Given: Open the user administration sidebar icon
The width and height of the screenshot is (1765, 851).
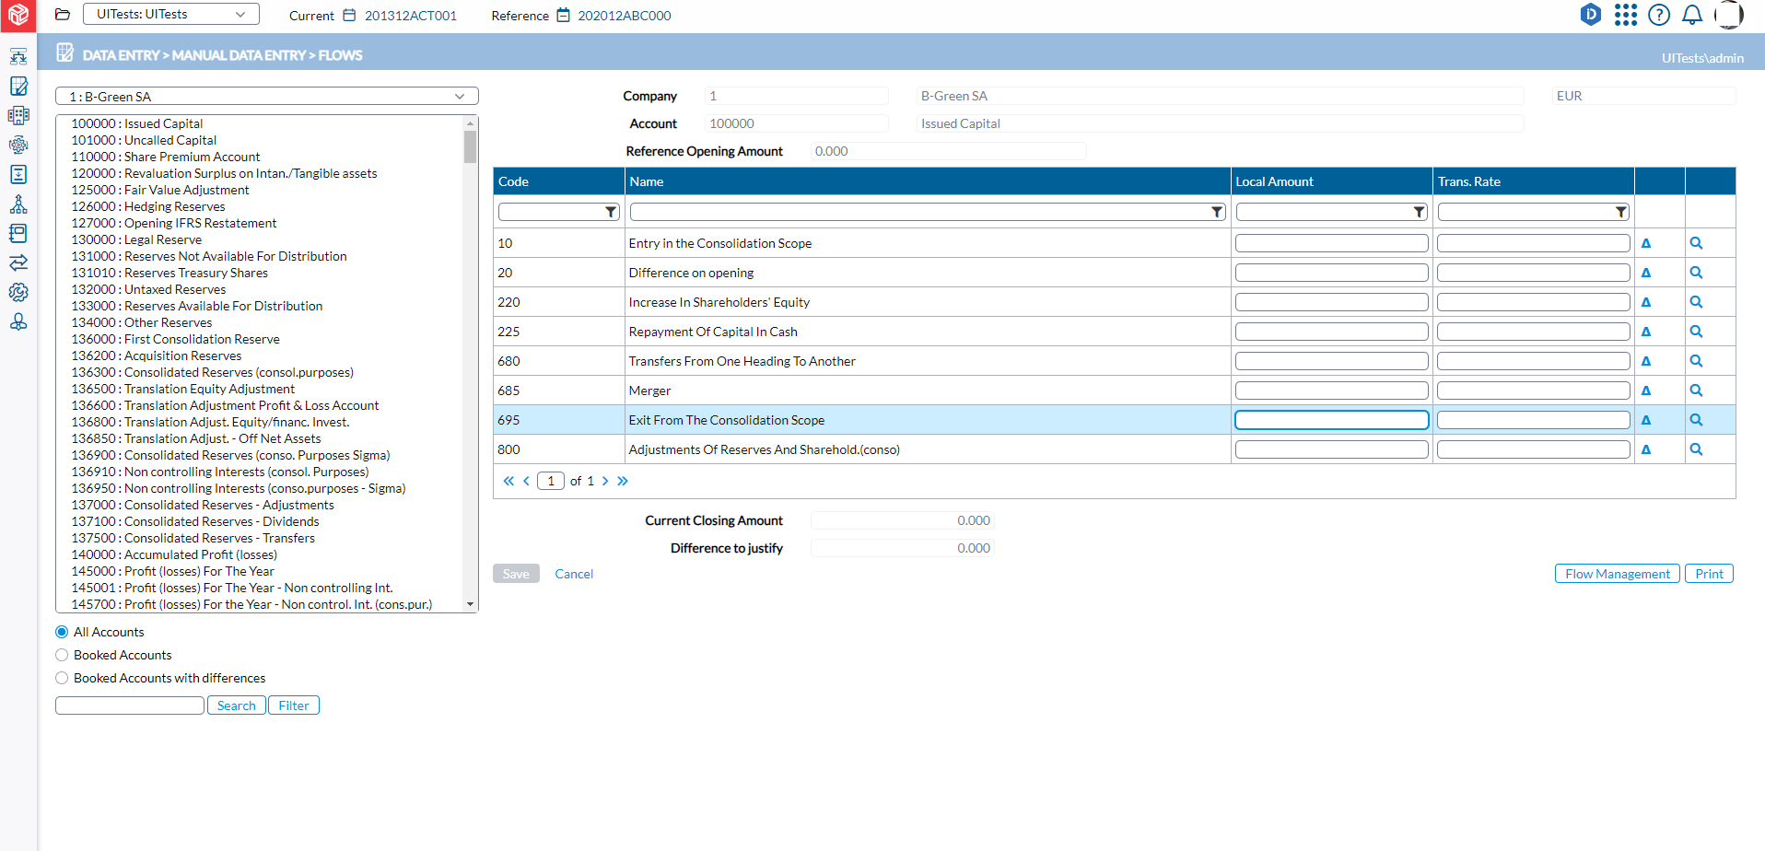Looking at the screenshot, I should 18,322.
